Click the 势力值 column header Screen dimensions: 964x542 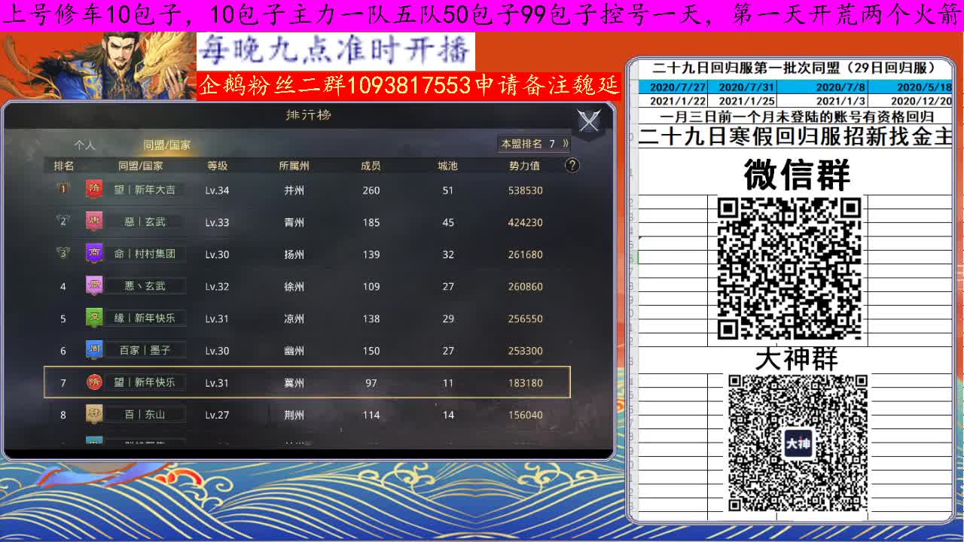[x=525, y=166]
